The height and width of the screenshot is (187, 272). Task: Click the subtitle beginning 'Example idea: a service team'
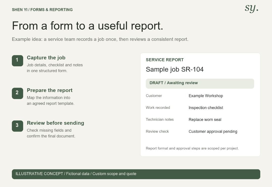pos(100,39)
